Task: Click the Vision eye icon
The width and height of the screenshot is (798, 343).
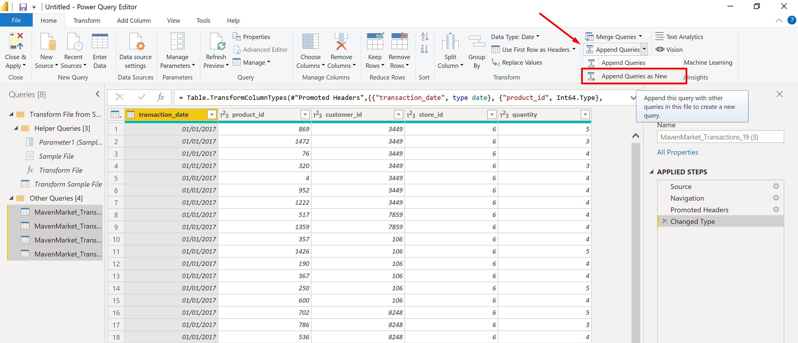Action: [x=659, y=49]
